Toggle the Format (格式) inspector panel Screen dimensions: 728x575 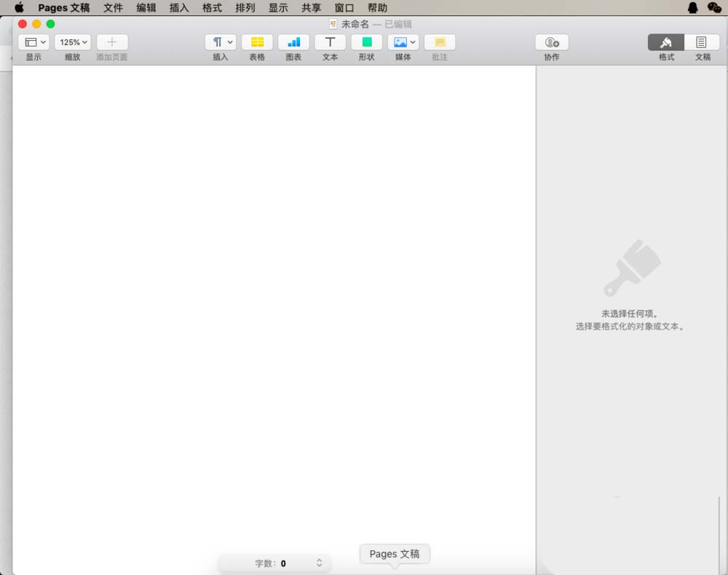tap(665, 42)
